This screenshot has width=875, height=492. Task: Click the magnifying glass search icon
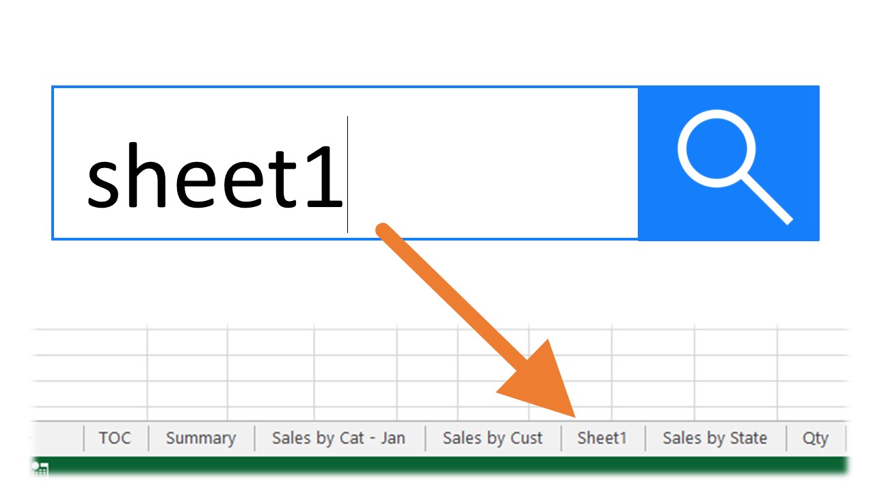click(729, 163)
